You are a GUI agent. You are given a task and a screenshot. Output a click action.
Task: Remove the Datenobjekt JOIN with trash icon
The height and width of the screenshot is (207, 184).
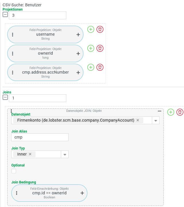click(x=180, y=112)
